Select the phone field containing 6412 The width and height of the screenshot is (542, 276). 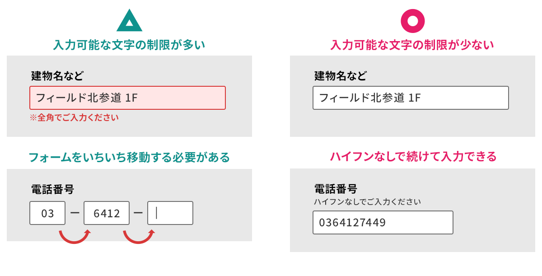[x=107, y=213]
